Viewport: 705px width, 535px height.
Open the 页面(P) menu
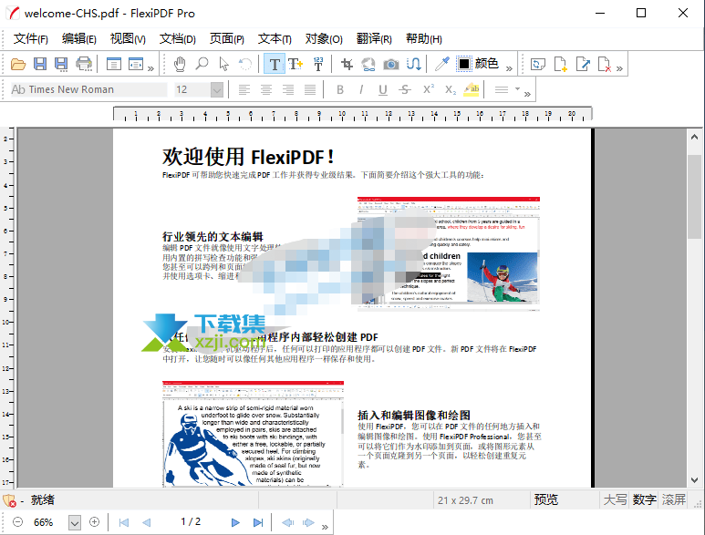click(x=226, y=38)
